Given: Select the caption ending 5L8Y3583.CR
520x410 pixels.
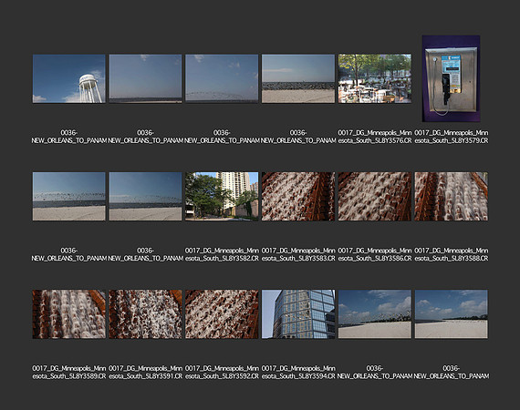Looking at the screenshot, I should [298, 254].
